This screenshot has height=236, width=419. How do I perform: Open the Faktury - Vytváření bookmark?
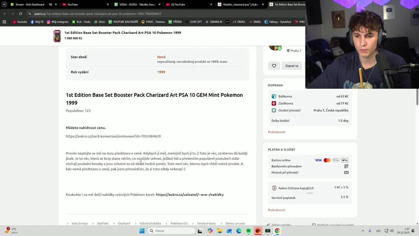point(278,22)
